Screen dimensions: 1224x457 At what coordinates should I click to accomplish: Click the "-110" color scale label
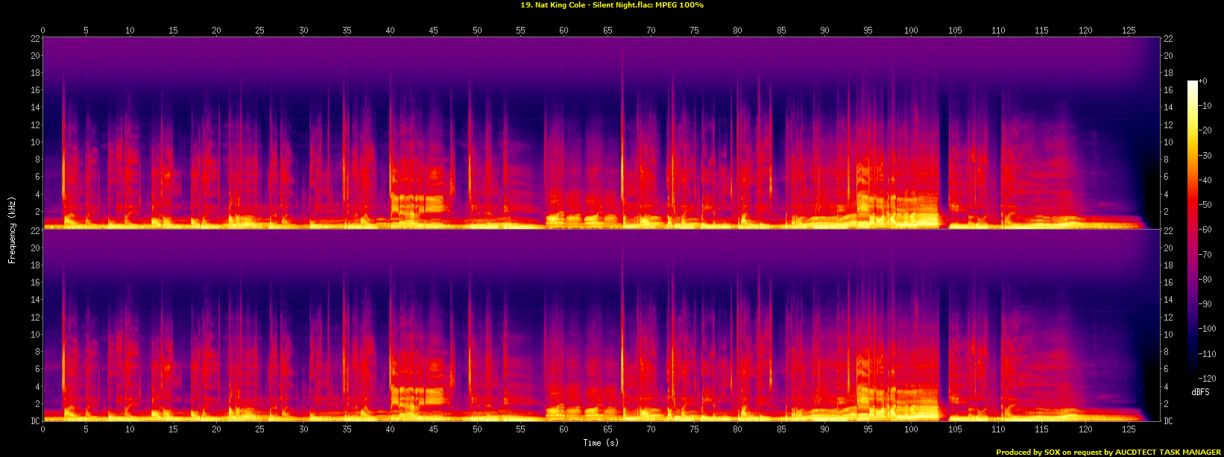1207,354
